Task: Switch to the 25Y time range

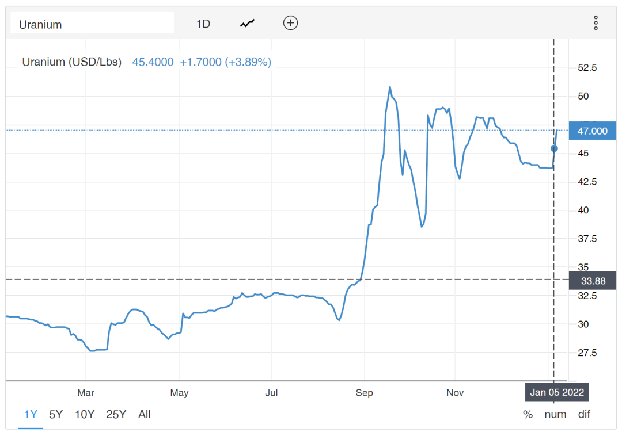Action: point(116,415)
